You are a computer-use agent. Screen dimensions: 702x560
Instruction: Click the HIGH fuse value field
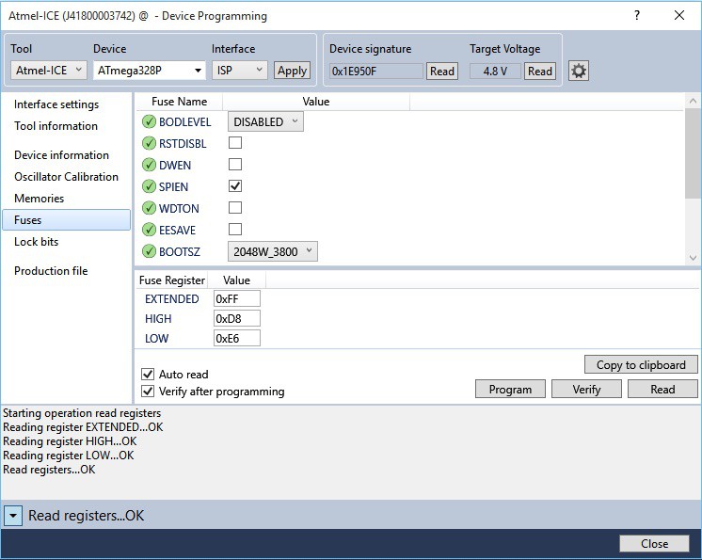[x=237, y=318]
